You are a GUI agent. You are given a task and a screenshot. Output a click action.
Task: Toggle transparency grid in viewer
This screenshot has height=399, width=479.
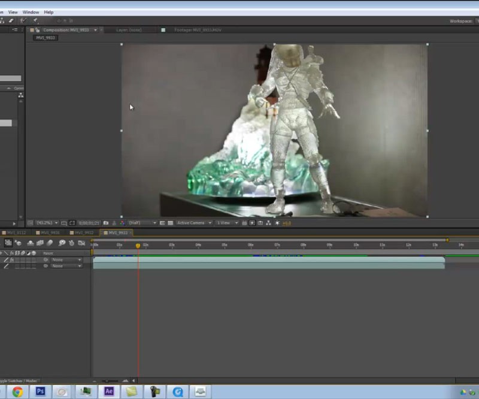170,223
